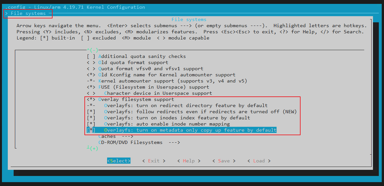The image size is (384, 186).
Task: Toggle Overlayfs inodes index feature option
Action: [x=91, y=118]
